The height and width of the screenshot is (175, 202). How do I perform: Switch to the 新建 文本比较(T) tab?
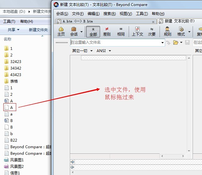click(179, 21)
